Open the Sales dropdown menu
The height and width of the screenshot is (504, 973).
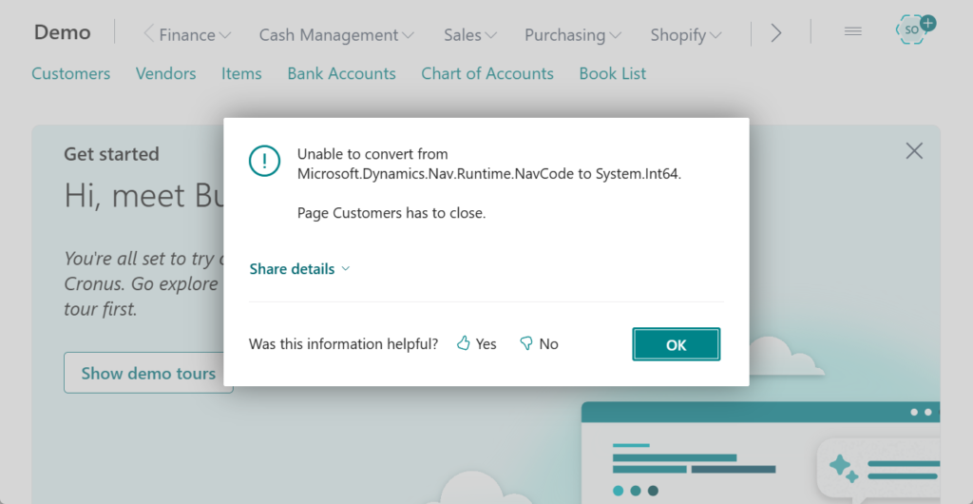[x=470, y=35]
